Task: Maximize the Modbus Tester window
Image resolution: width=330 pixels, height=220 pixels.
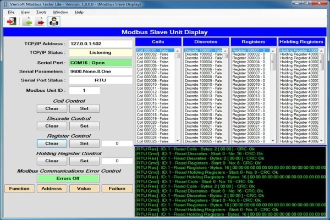Action: (x=306, y=3)
